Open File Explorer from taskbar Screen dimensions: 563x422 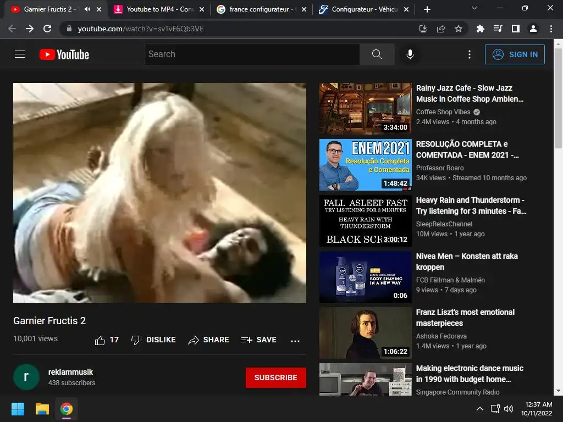(42, 409)
